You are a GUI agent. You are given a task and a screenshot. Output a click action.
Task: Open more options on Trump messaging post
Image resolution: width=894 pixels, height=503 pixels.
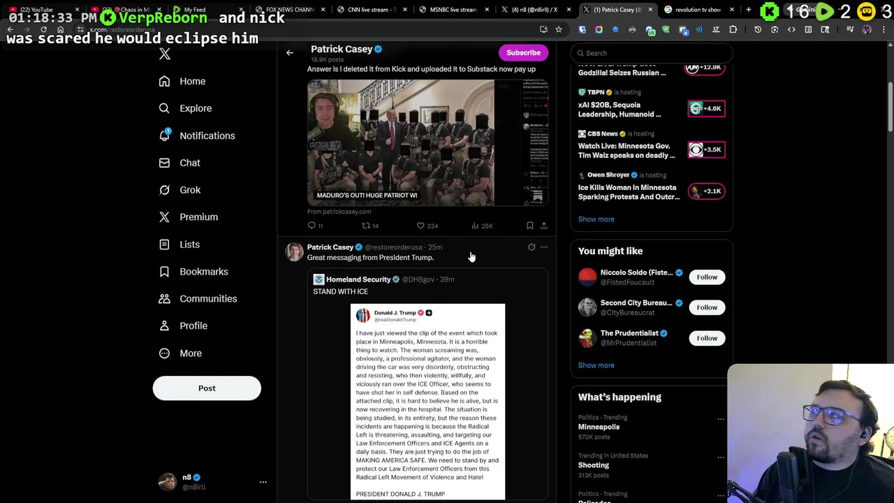point(544,247)
